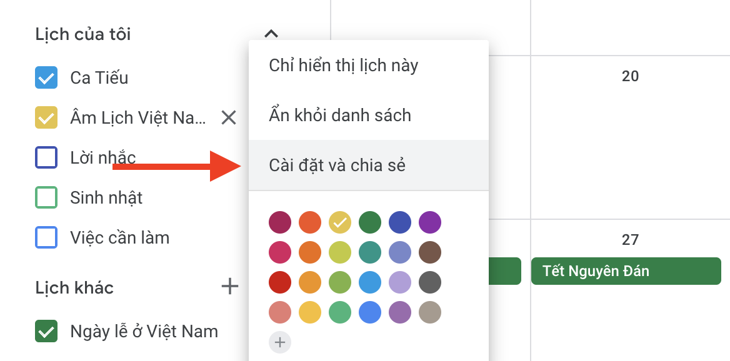Click the date number 20
This screenshot has height=361, width=730.
pos(630,76)
